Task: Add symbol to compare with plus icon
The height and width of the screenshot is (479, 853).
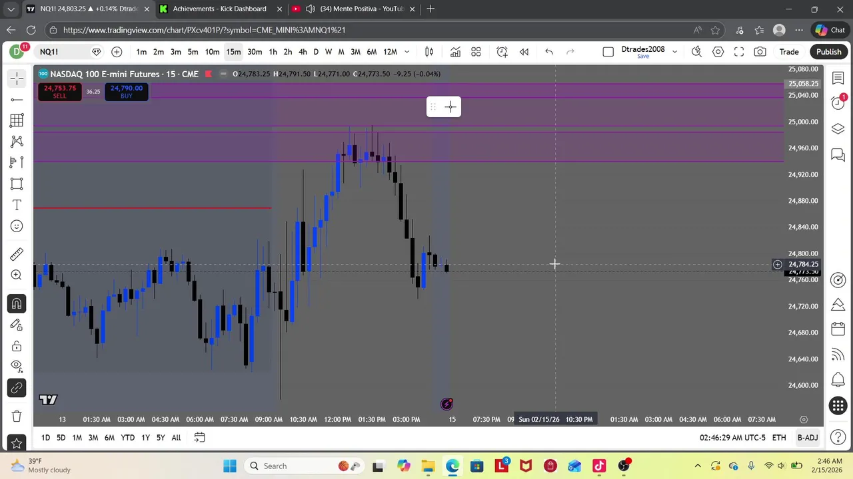Action: pos(117,52)
